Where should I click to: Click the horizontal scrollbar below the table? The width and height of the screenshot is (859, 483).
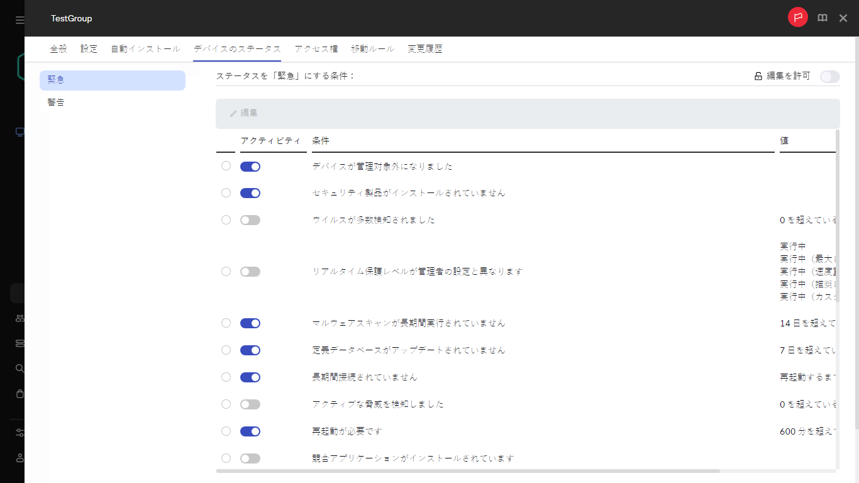point(468,470)
